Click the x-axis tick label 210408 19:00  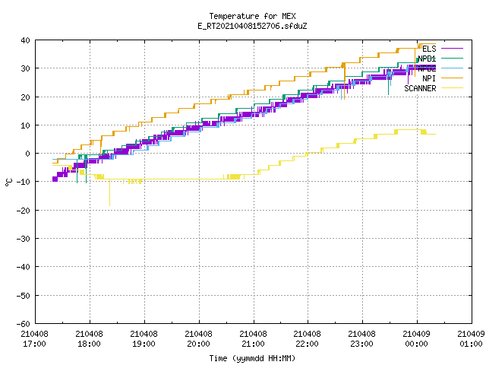pyautogui.click(x=144, y=339)
